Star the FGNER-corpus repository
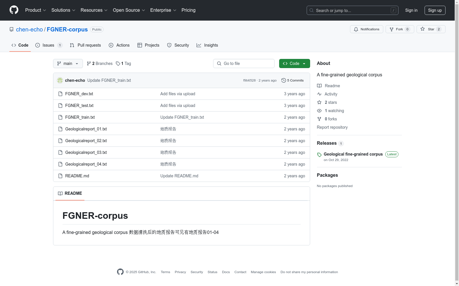459x286 pixels. [x=431, y=29]
